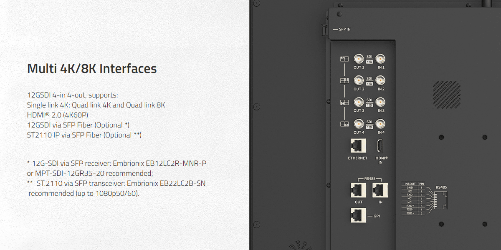Select the RS485 IN port
501x250 pixels.
pyautogui.click(x=380, y=190)
